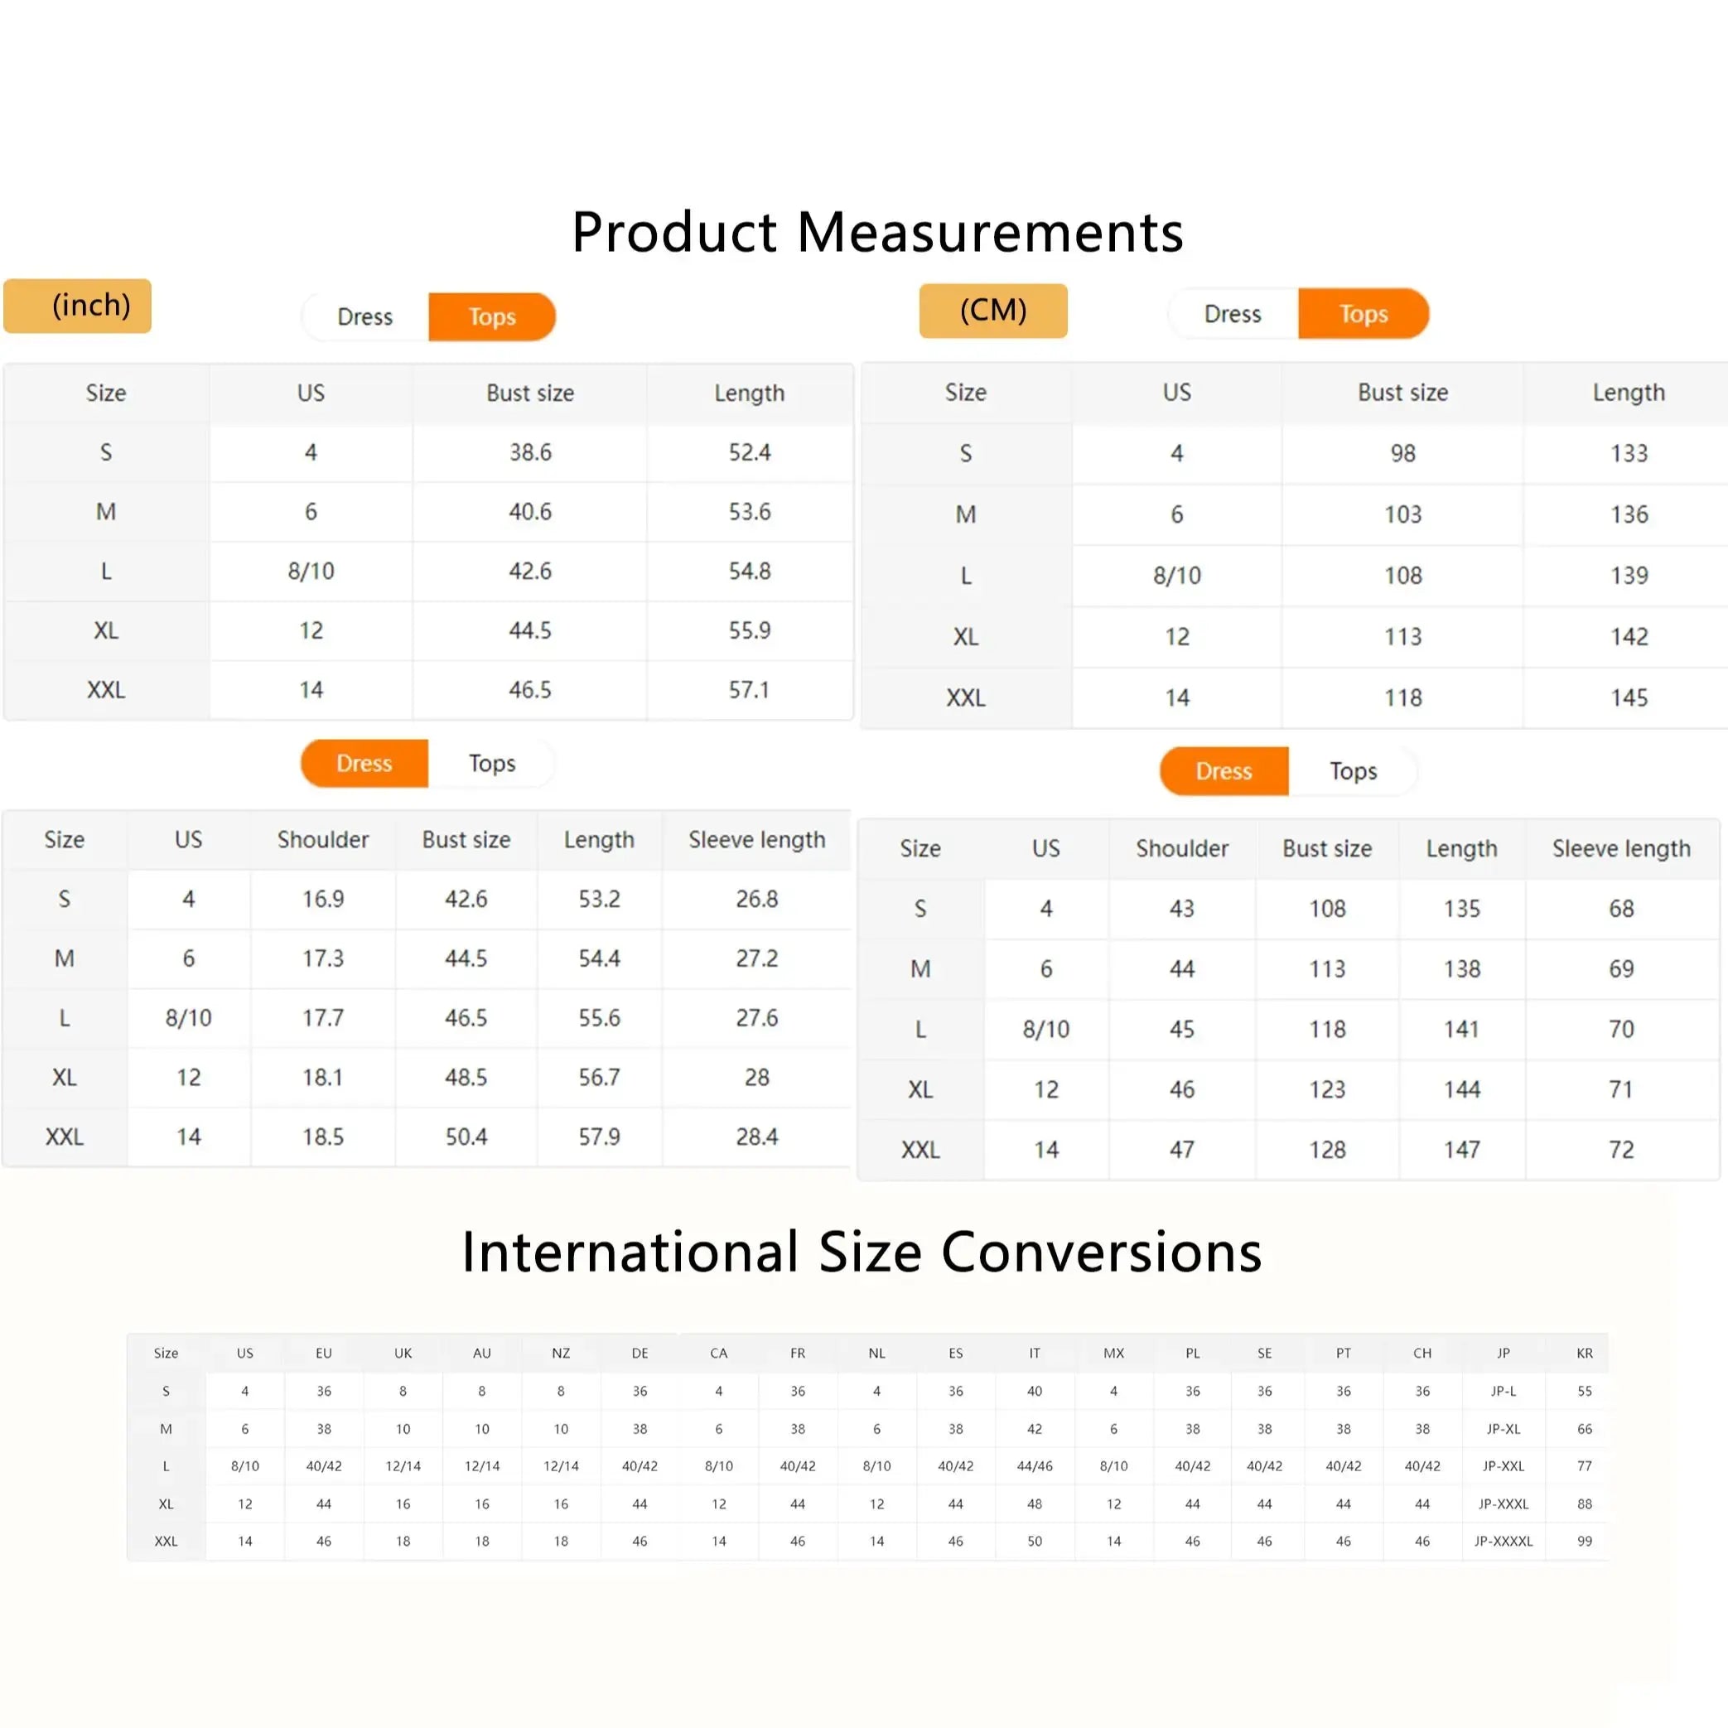Viewport: 1728px width, 1728px height.
Task: Switch to Tops beside lower-left Dress tab
Action: [x=492, y=763]
